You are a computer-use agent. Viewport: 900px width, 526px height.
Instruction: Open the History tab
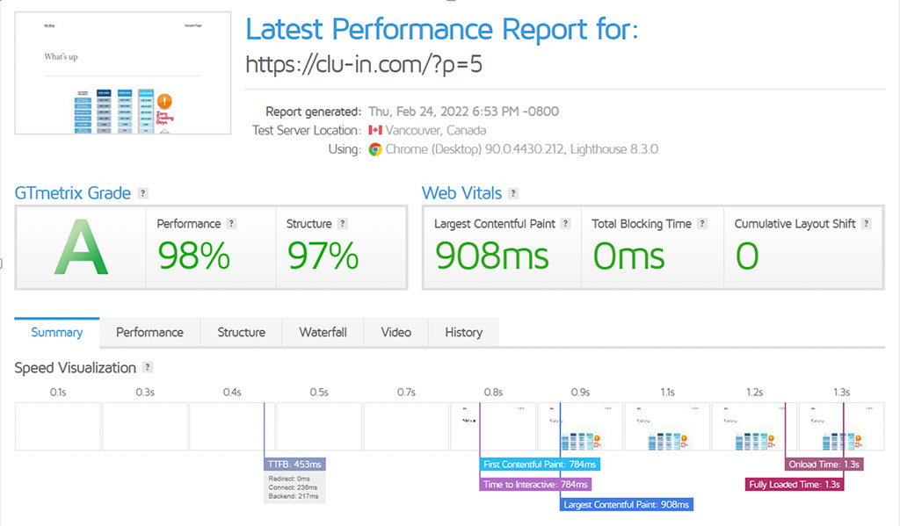[x=463, y=333]
